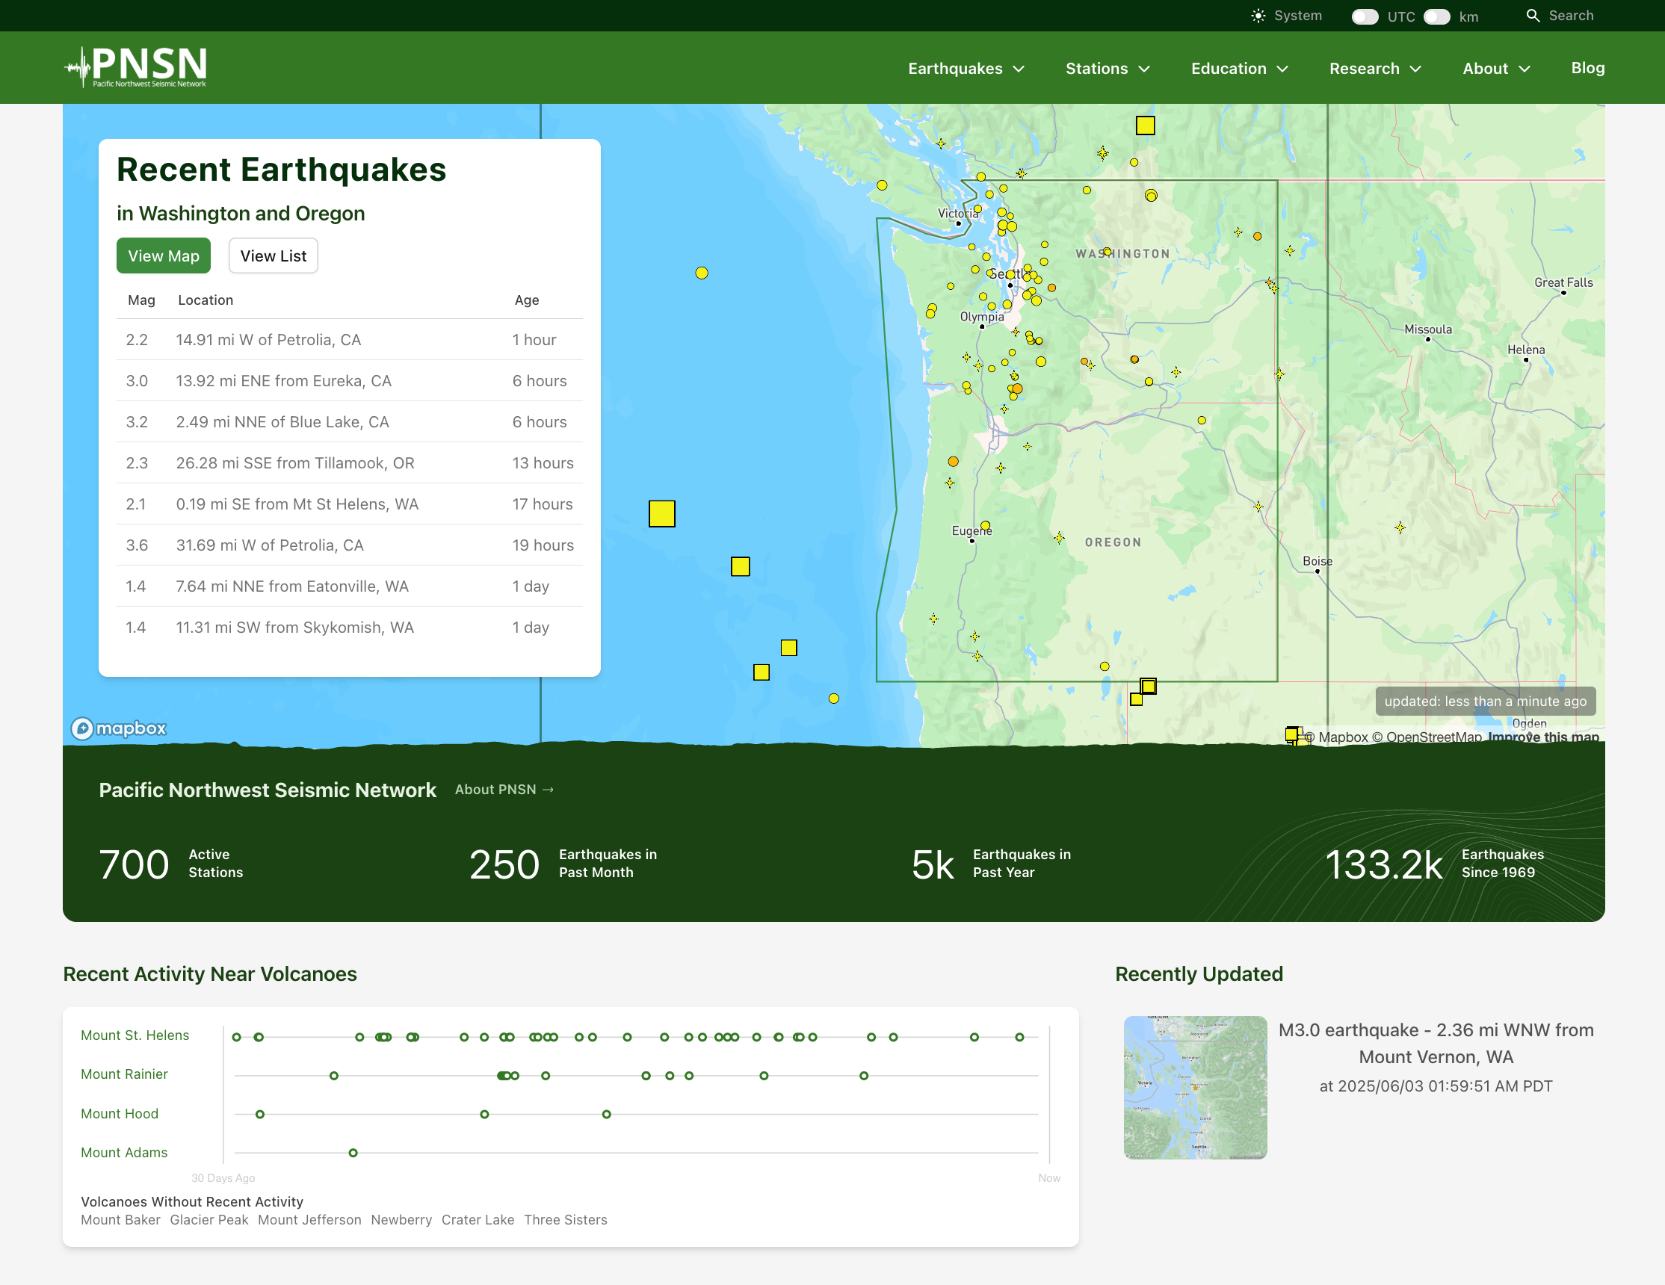The image size is (1665, 1285).
Task: Open the Mount Vernon earthquake map thumbnail
Action: click(x=1195, y=1087)
